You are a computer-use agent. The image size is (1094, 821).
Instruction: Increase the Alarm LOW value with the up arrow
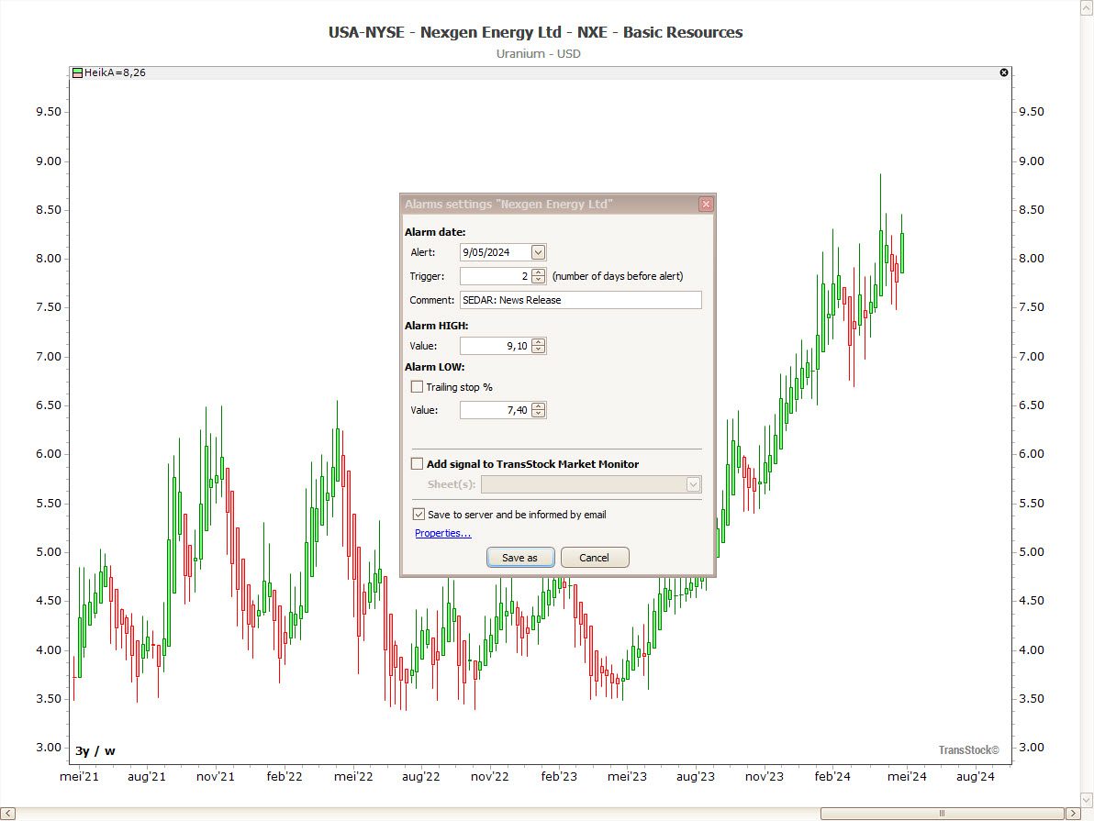(x=539, y=406)
